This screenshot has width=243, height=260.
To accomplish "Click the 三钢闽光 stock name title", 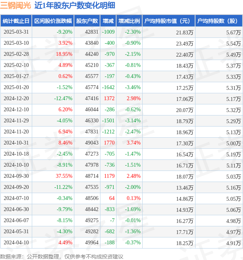I will point(16,5).
